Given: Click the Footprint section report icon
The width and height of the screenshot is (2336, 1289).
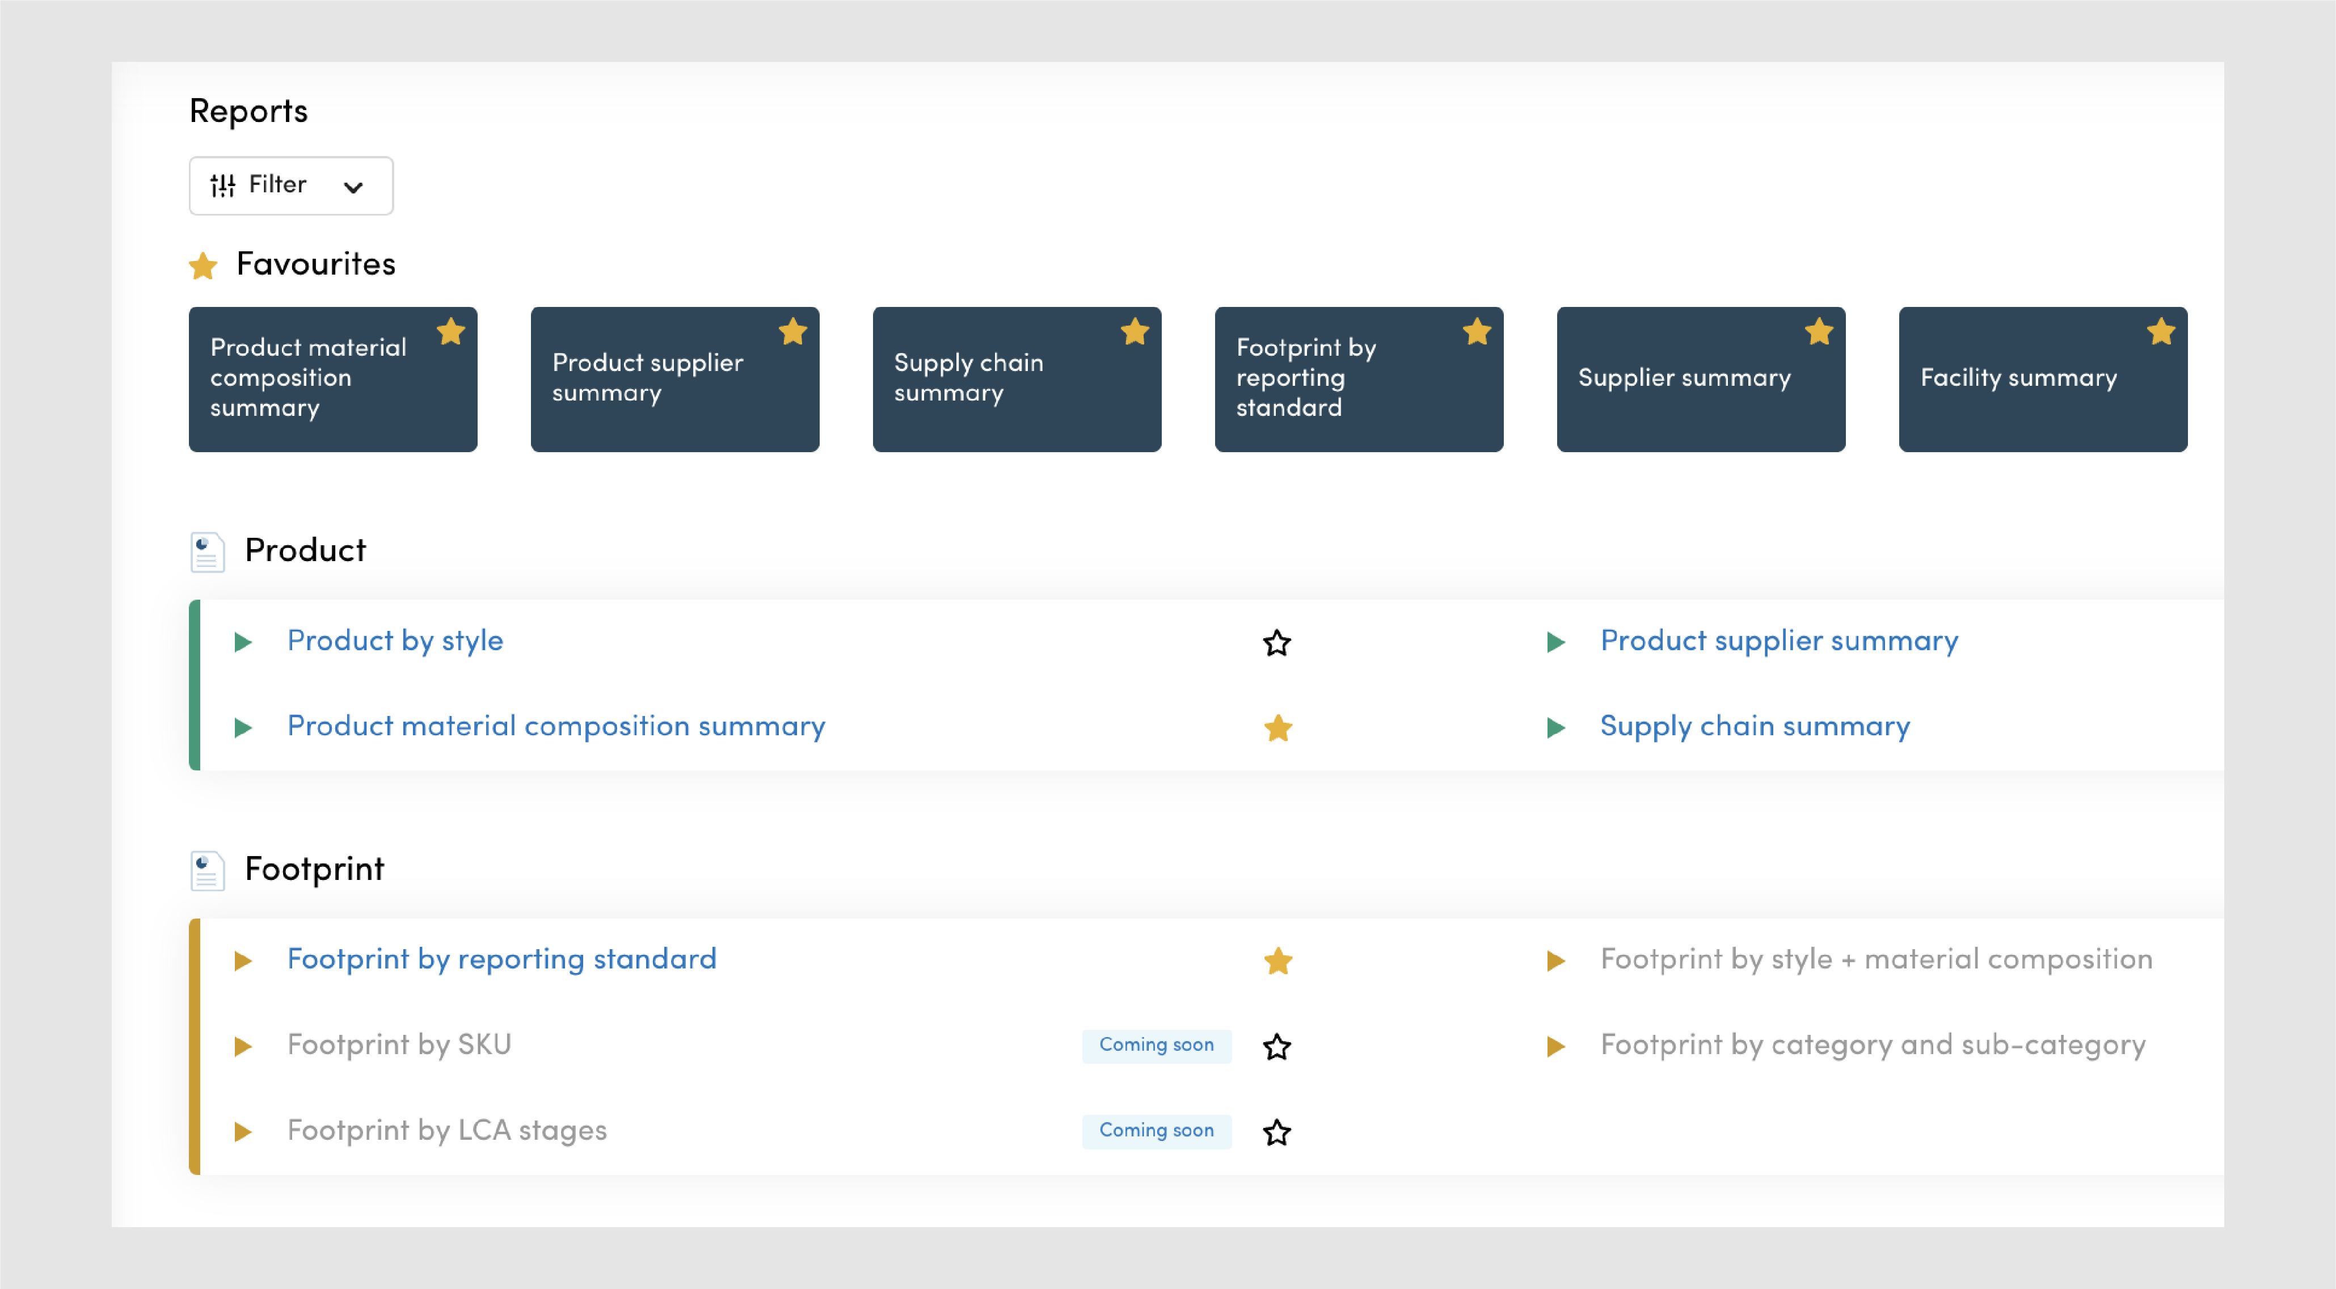Looking at the screenshot, I should tap(206, 870).
